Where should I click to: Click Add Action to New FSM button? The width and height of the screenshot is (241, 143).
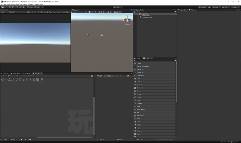164,139
